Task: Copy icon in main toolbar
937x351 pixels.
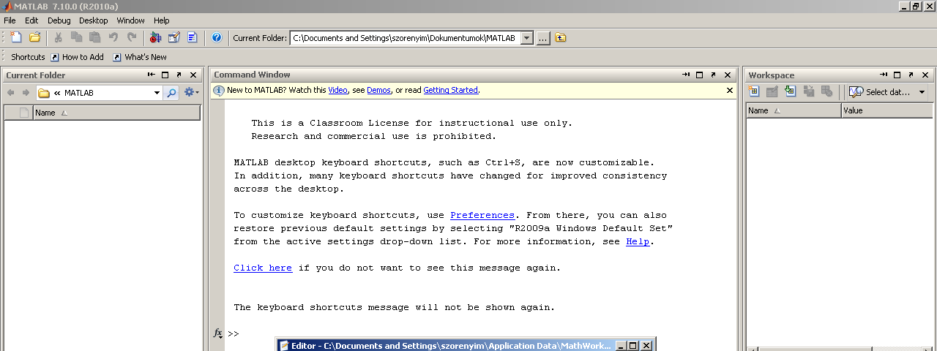Action: click(77, 37)
